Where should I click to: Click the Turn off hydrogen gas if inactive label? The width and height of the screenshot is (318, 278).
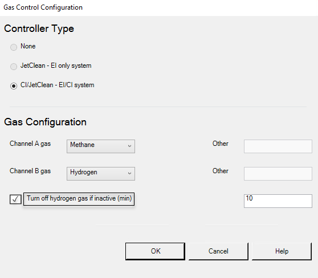coord(79,198)
